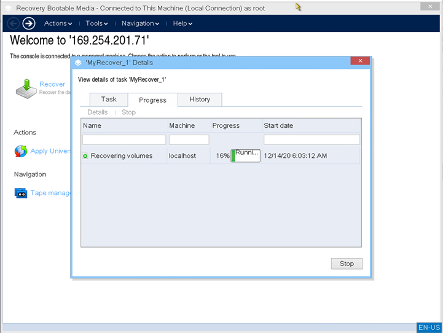Click the Name column filter field
This screenshot has width=443, height=333.
click(124, 140)
